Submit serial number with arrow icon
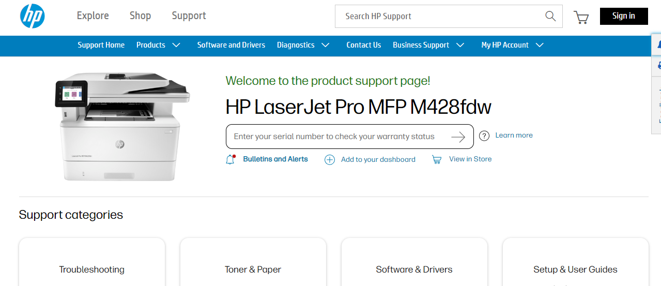Viewport: 661px width, 286px height. (458, 137)
